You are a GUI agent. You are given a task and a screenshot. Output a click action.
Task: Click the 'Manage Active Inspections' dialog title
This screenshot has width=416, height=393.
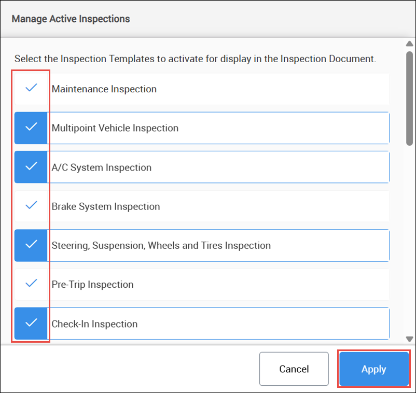pyautogui.click(x=71, y=19)
